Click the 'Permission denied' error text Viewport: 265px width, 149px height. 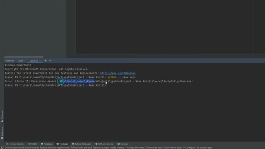(44, 82)
